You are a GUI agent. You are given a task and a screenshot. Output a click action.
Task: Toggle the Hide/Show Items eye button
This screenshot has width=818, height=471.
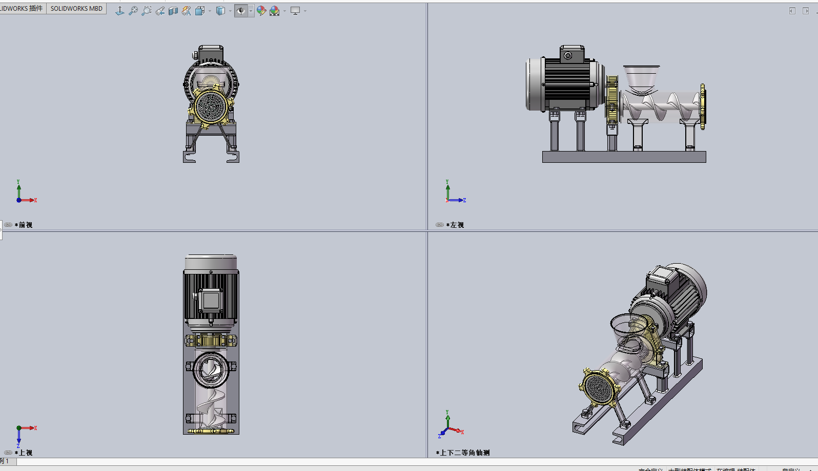click(x=241, y=11)
